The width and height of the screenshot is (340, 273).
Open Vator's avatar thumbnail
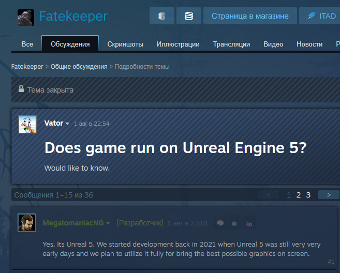click(x=27, y=125)
